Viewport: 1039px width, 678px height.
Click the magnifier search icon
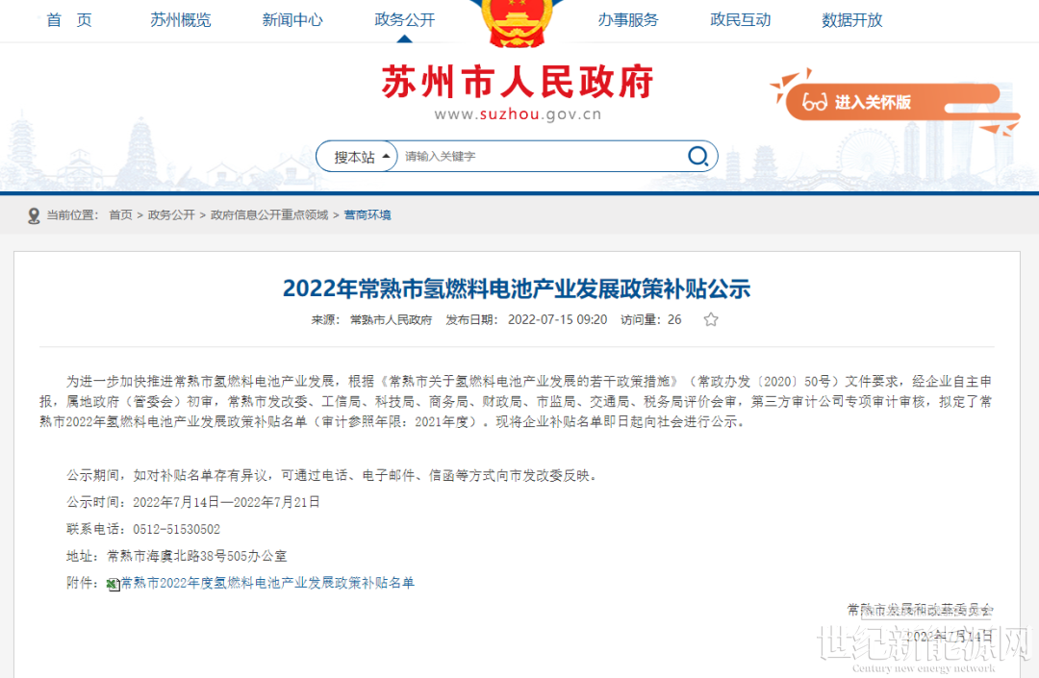pos(697,157)
